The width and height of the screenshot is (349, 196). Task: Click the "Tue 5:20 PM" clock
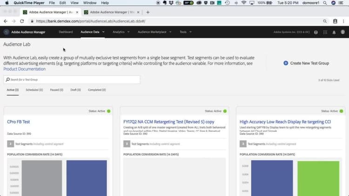(x=288, y=3)
